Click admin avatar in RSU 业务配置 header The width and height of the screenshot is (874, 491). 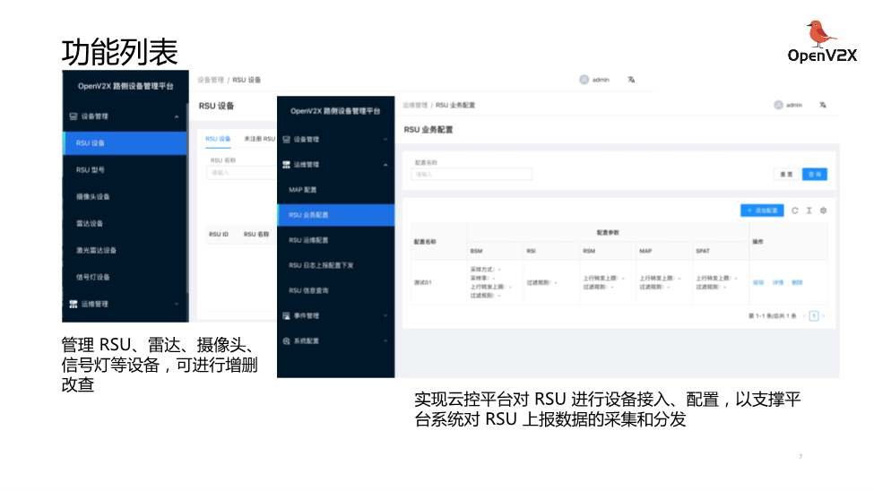(x=779, y=105)
